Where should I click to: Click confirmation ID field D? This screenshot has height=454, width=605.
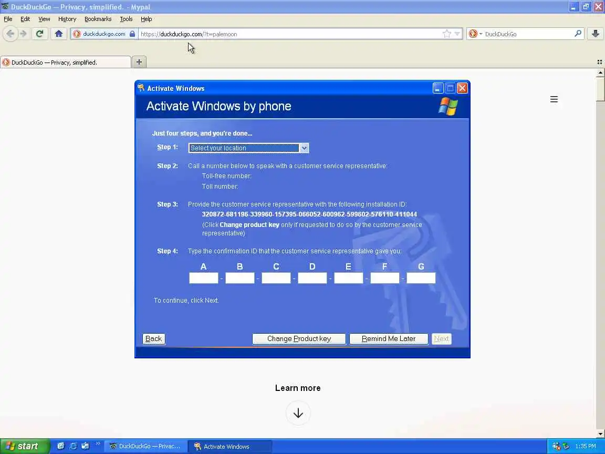tap(312, 278)
